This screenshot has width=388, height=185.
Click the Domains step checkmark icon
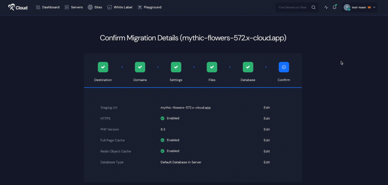(140, 67)
